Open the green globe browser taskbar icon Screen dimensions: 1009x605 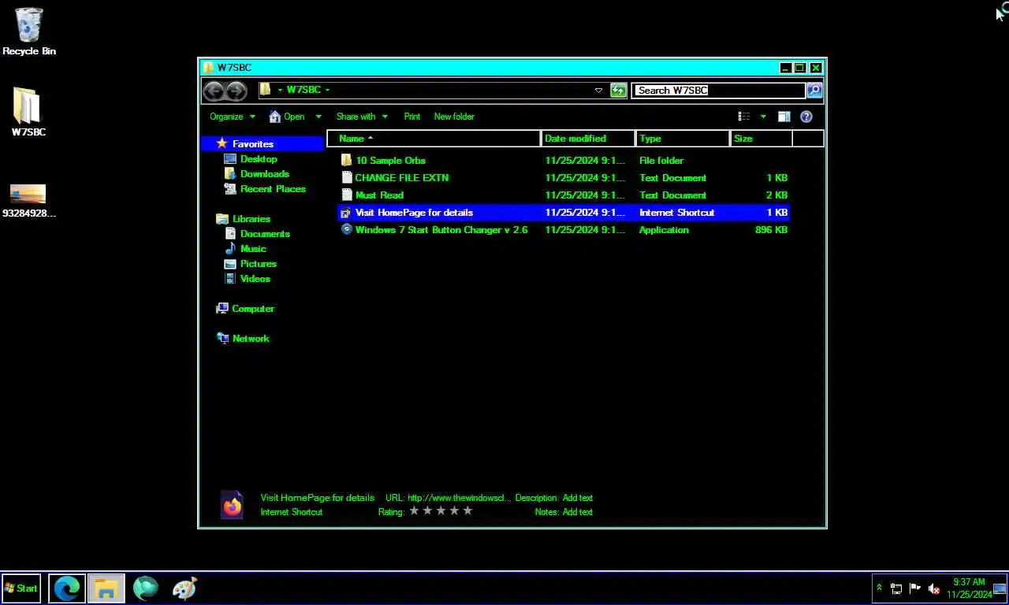pos(146,588)
